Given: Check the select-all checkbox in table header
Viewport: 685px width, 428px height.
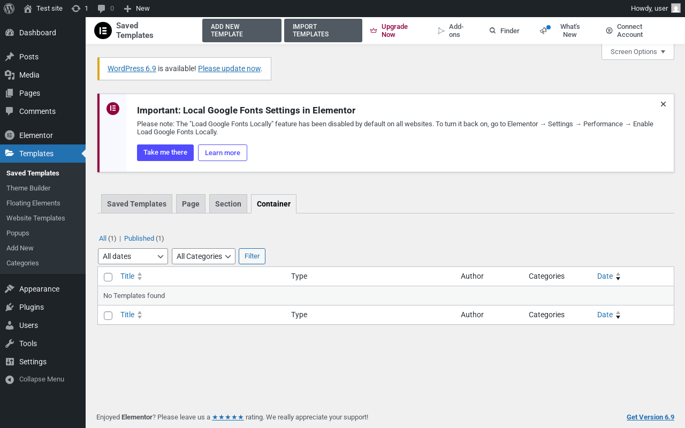Looking at the screenshot, I should (108, 277).
